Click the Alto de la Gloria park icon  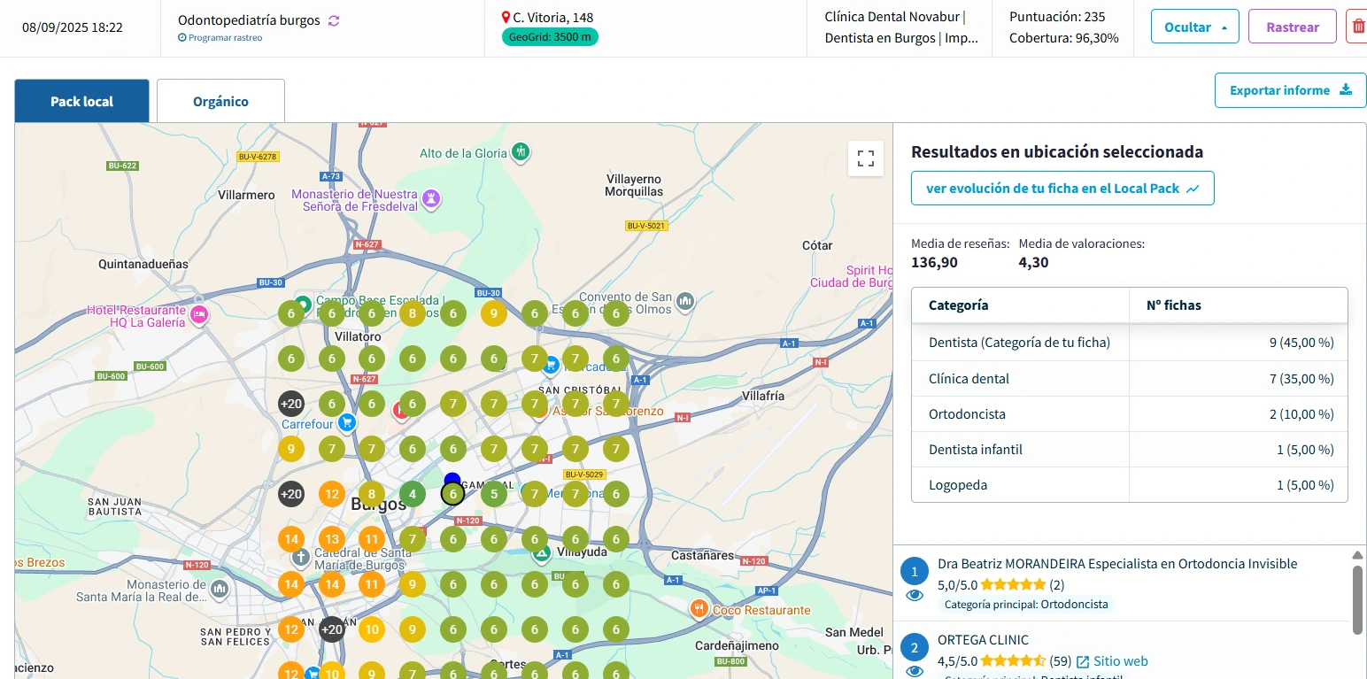pyautogui.click(x=521, y=151)
